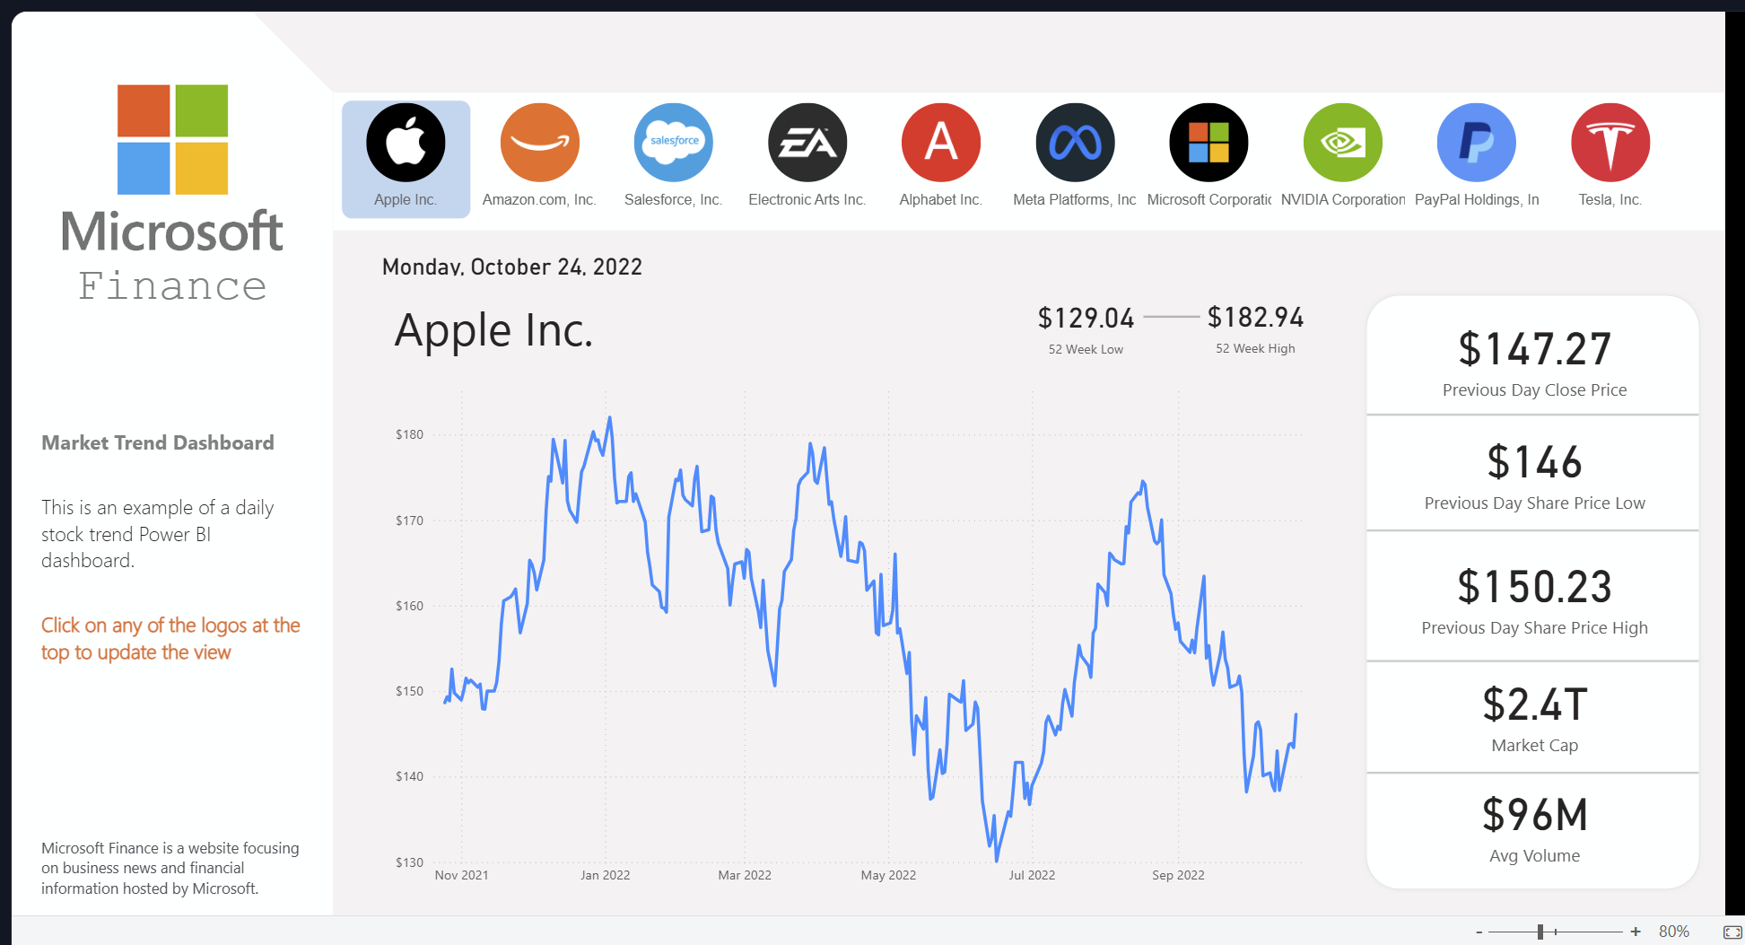Select the PayPal Holdings logo
This screenshot has height=945, width=1745.
coord(1477,143)
